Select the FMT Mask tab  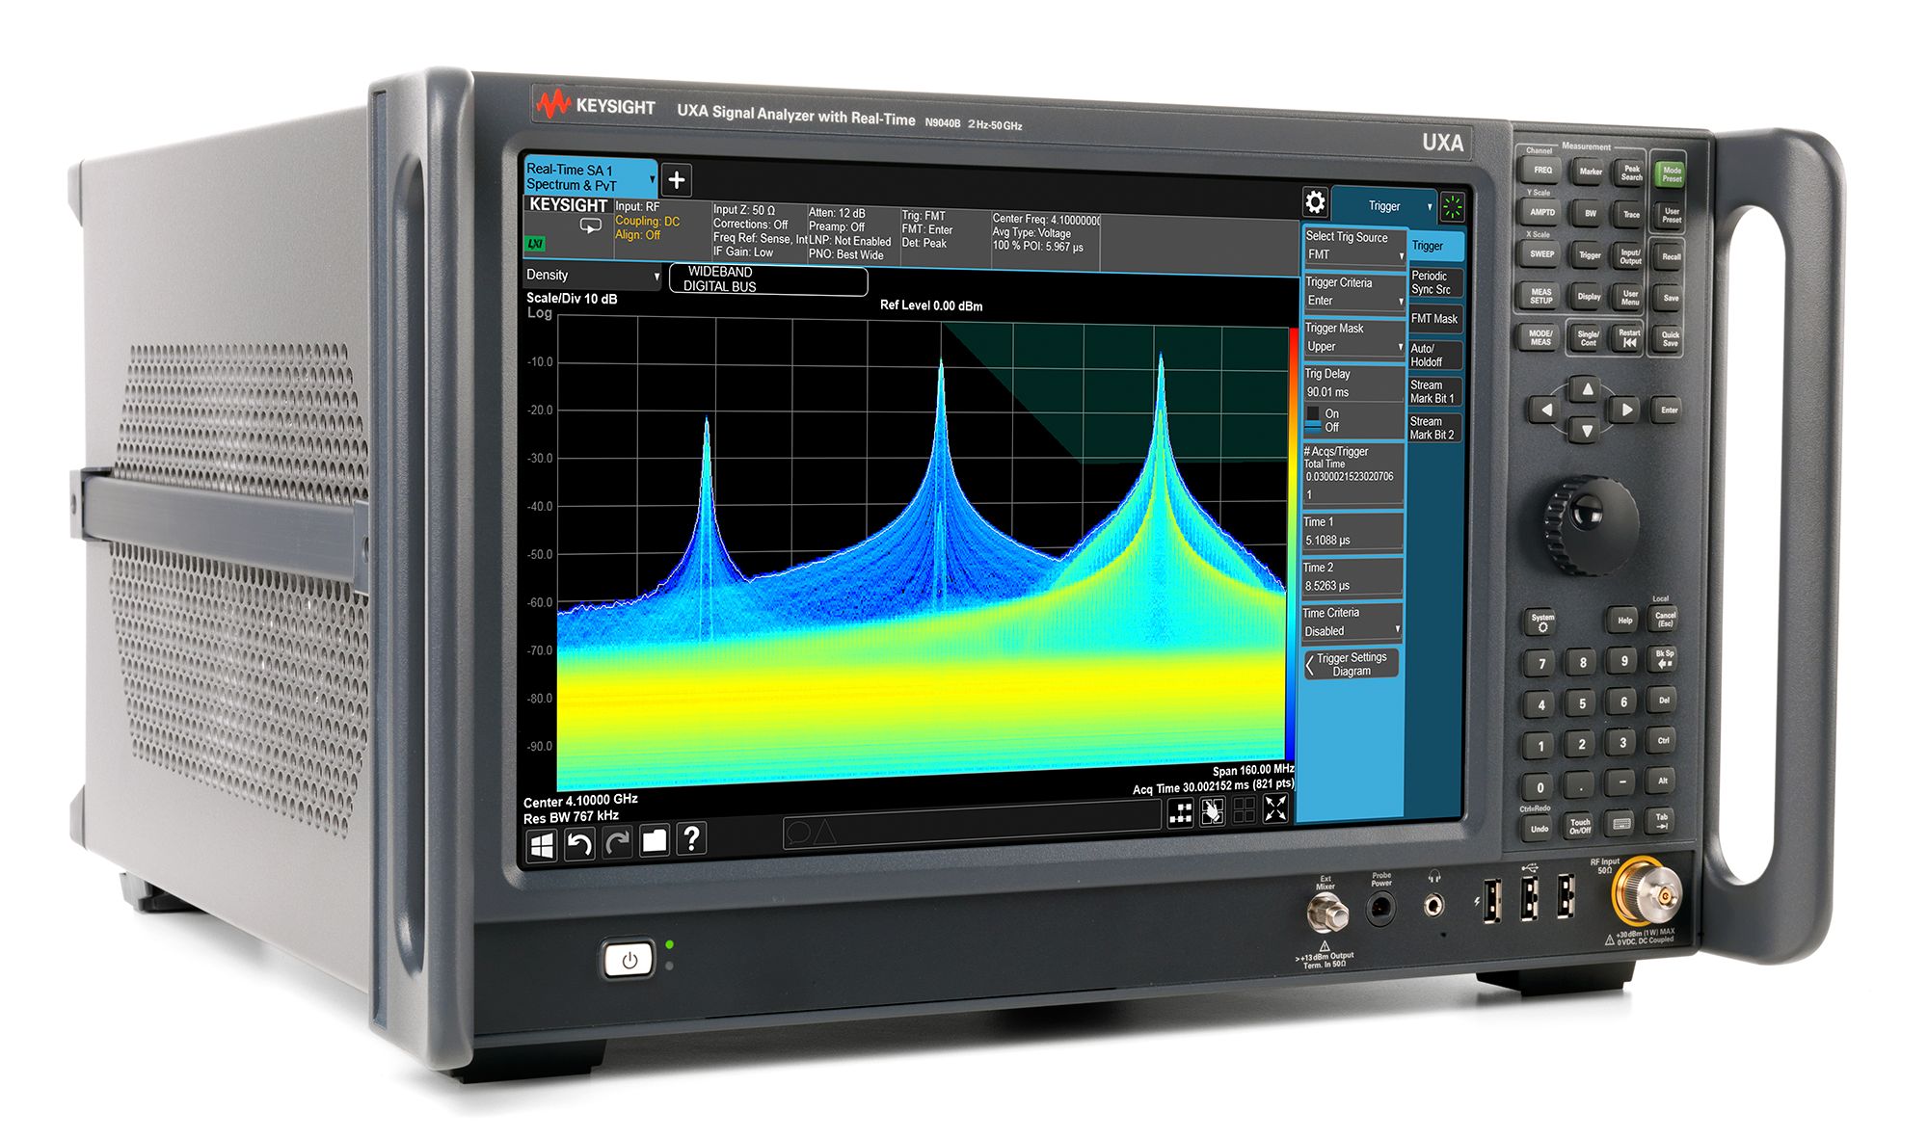[1434, 319]
